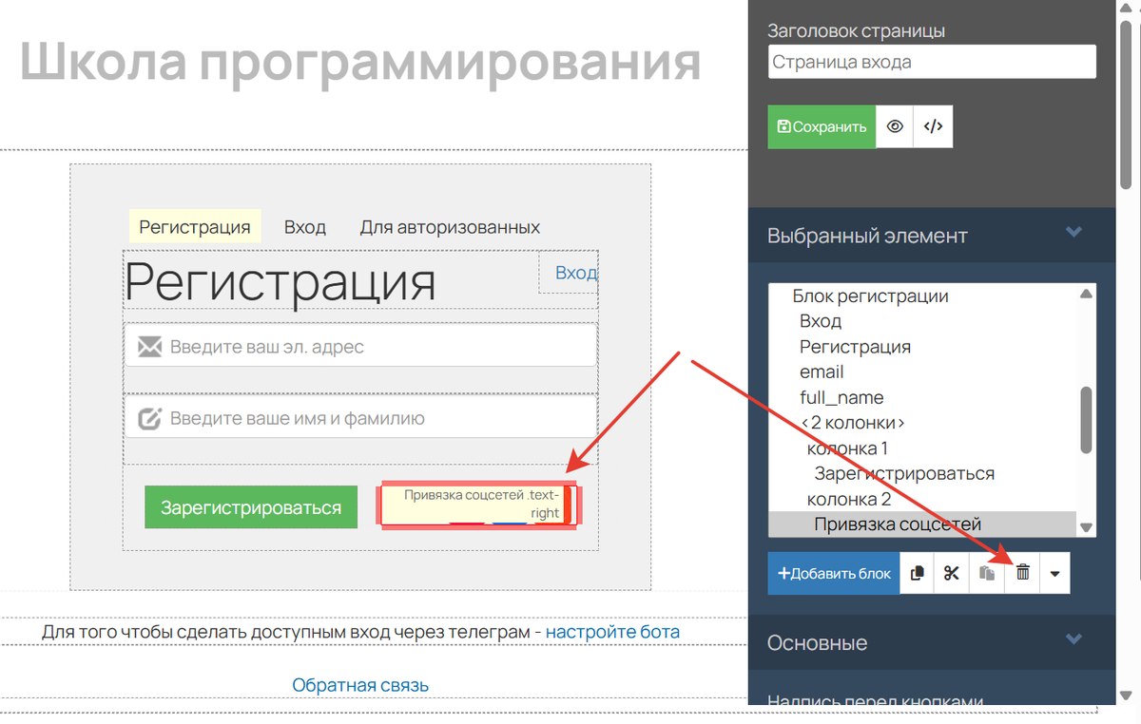Select the колонка 2 tree item
Viewport: 1141px width, 724px height.
[849, 499]
